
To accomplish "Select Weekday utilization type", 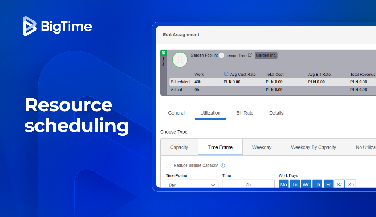I will (262, 147).
